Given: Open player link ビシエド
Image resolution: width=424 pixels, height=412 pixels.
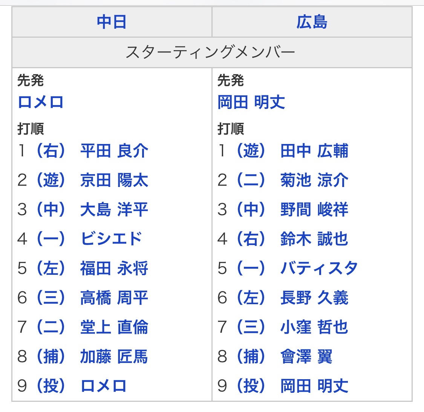Looking at the screenshot, I should [x=111, y=239].
